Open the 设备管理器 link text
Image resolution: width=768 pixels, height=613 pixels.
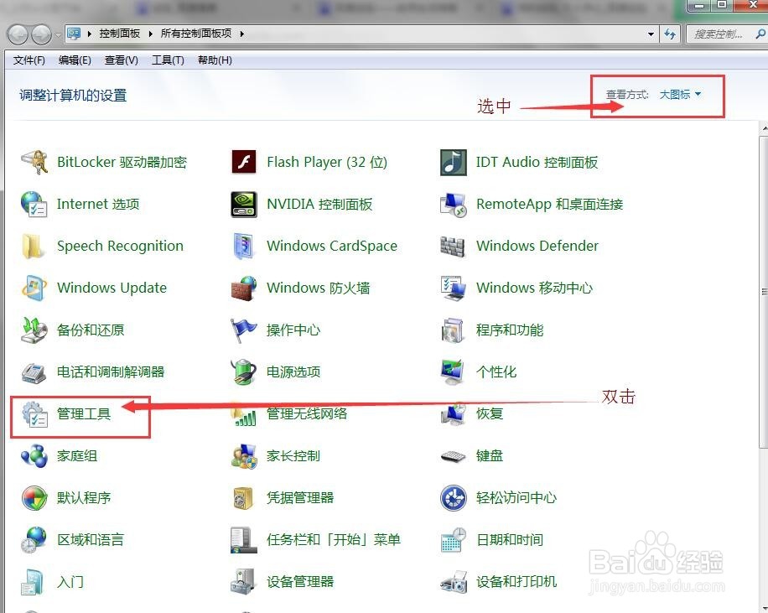click(x=300, y=582)
